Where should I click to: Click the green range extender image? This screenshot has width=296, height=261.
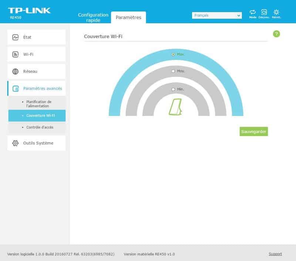[x=175, y=107]
